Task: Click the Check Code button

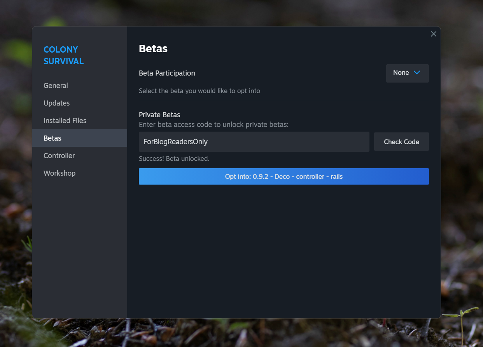Action: 401,142
